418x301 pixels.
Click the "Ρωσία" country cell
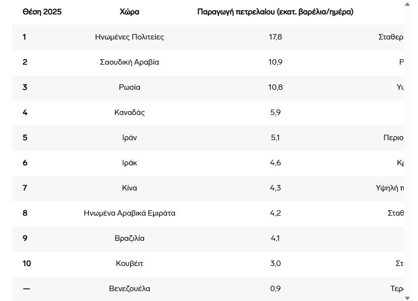[x=129, y=87]
